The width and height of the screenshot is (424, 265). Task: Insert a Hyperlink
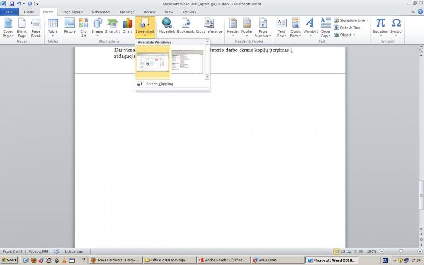pyautogui.click(x=167, y=26)
